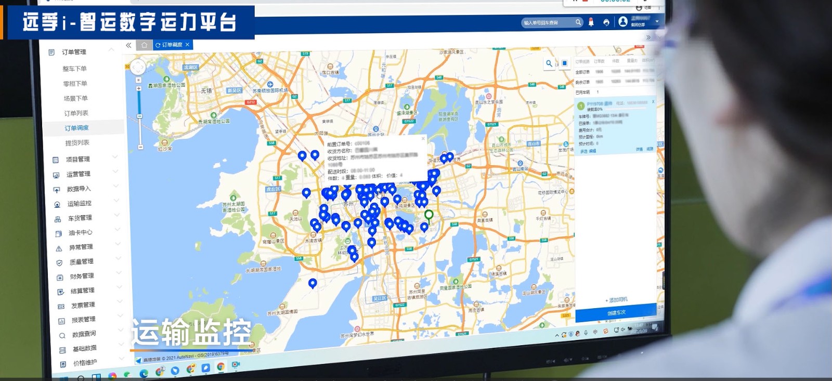Click the volume muted icon in system tray
This screenshot has width=832, height=381.
pyautogui.click(x=623, y=330)
